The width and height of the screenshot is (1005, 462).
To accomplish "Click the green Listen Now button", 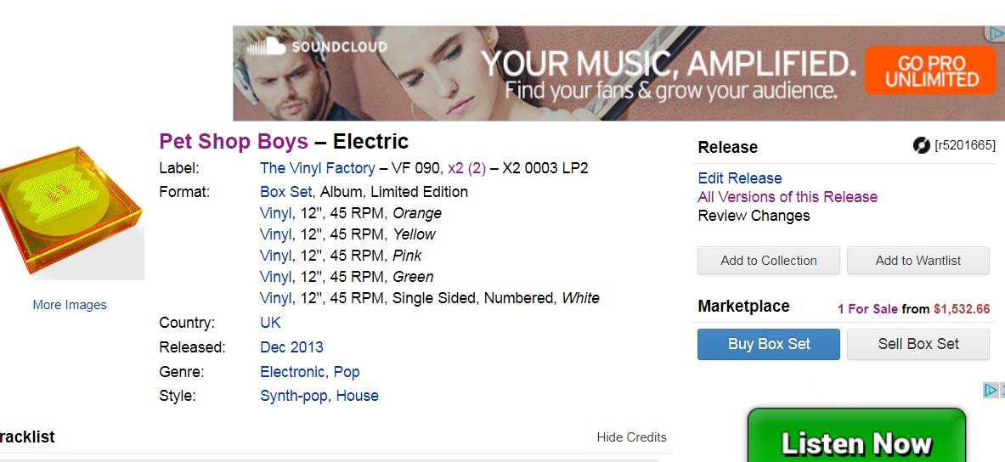I will click(855, 442).
